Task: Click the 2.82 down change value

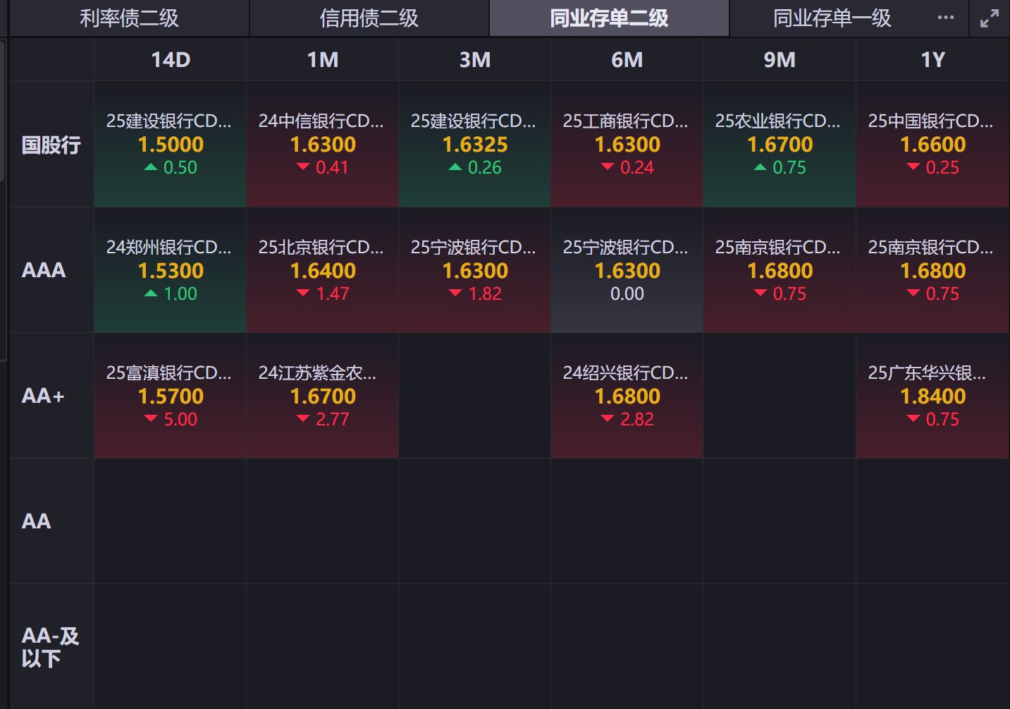Action: click(637, 419)
